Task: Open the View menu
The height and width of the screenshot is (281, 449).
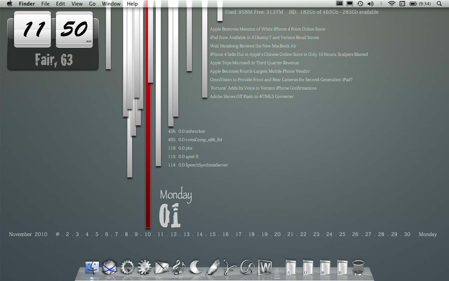Action: pos(77,4)
